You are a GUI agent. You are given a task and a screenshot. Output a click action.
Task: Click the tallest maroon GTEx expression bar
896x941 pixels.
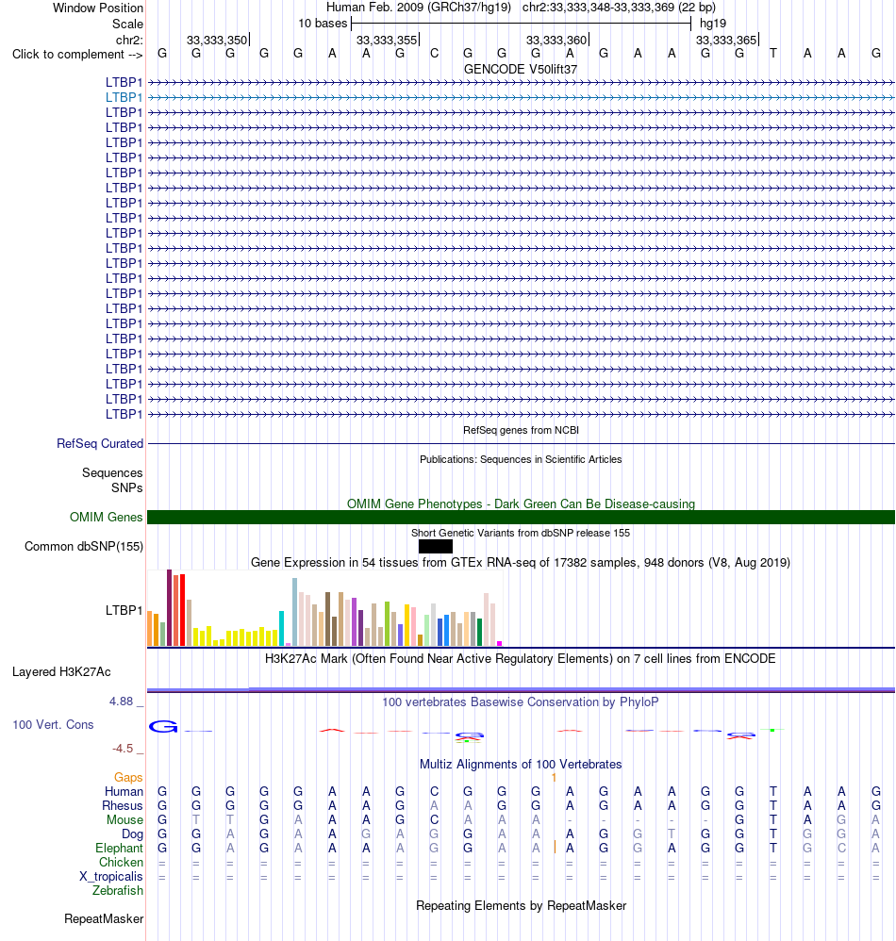169,607
